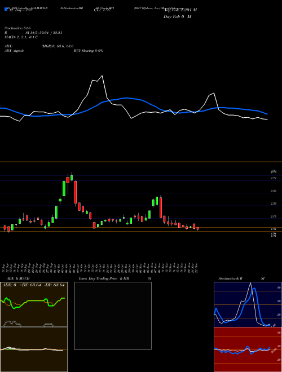This screenshot has height=372, width=282.
Task: Click the 'Day Vol: 0 M' value
Action: [x=177, y=17]
